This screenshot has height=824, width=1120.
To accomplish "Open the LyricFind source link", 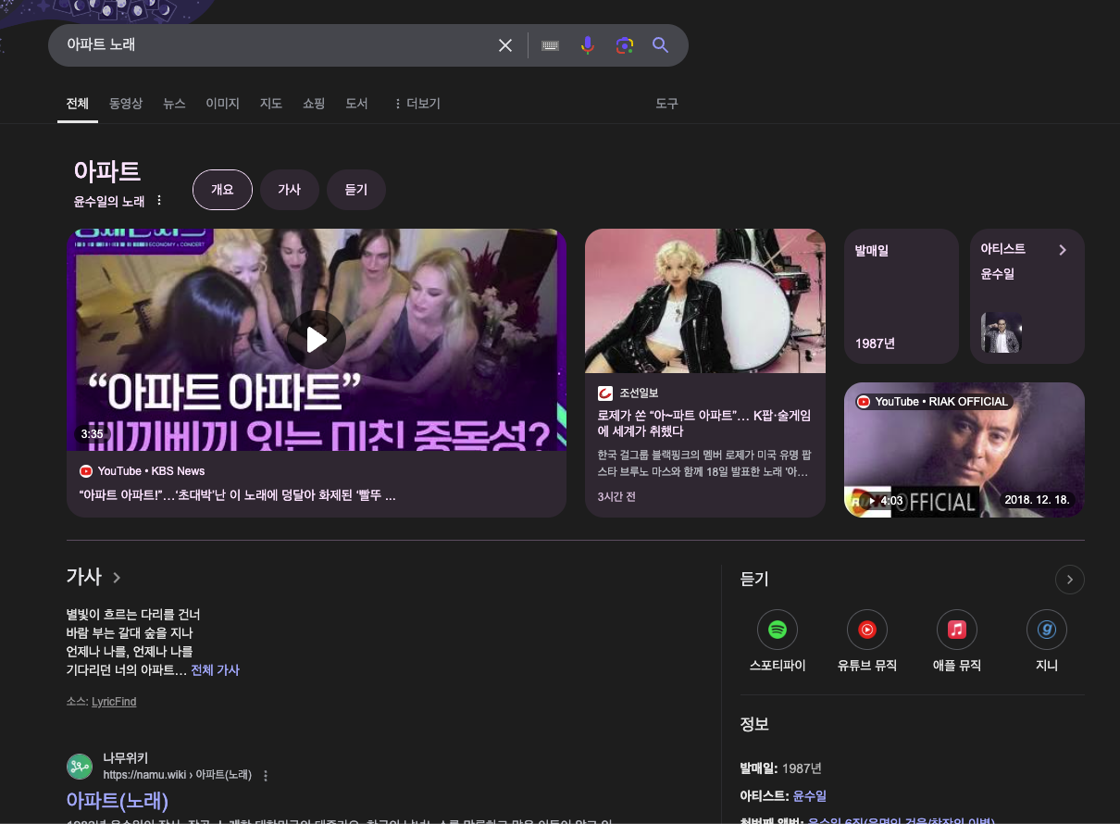I will click(114, 702).
